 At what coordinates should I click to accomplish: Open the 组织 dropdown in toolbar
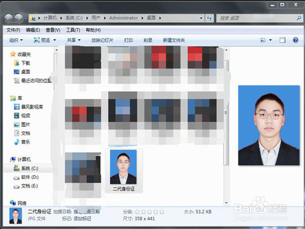coord(16,40)
